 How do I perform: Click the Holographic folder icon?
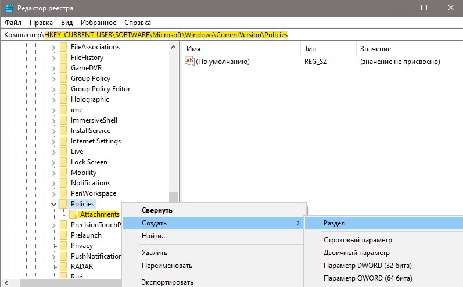point(63,99)
